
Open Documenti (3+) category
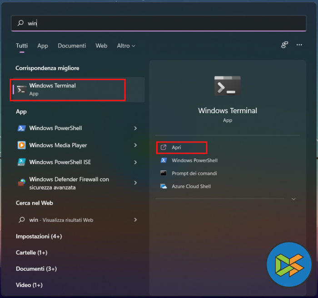coord(36,269)
